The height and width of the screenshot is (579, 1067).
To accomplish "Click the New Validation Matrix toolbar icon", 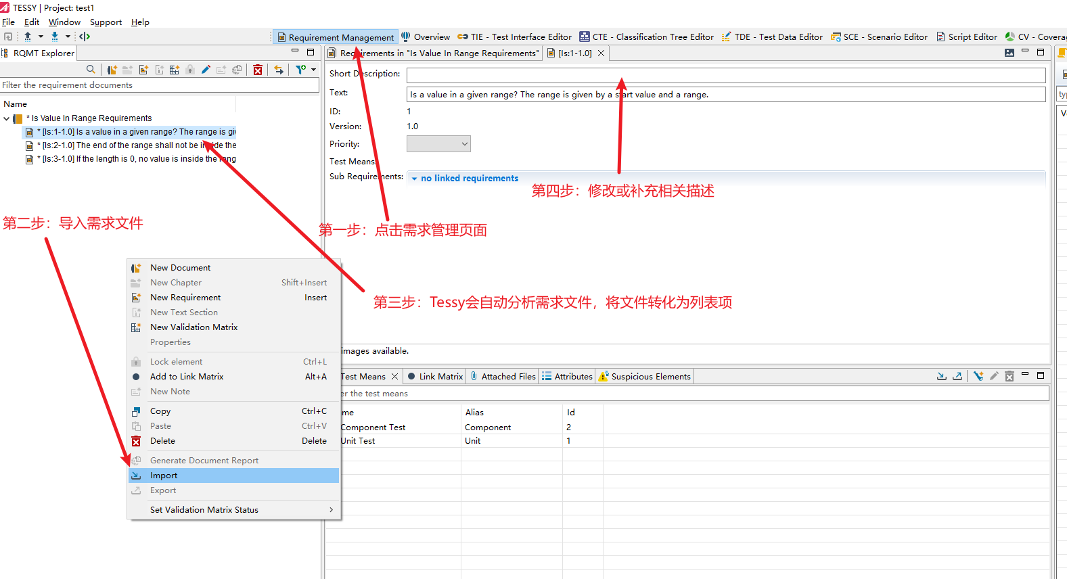I will 175,69.
